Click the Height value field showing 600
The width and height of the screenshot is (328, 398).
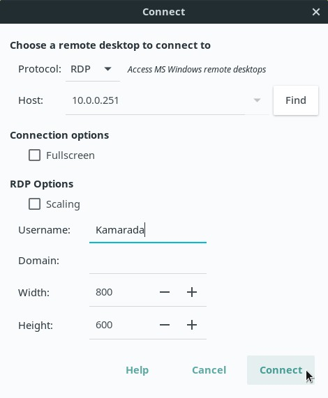point(119,325)
